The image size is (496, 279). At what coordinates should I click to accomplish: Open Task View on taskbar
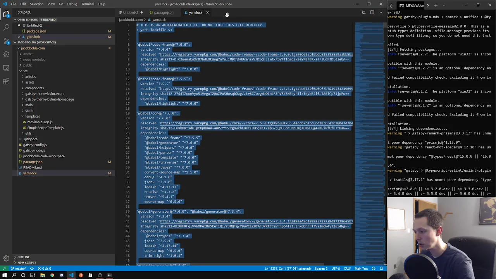pyautogui.click(x=33, y=275)
